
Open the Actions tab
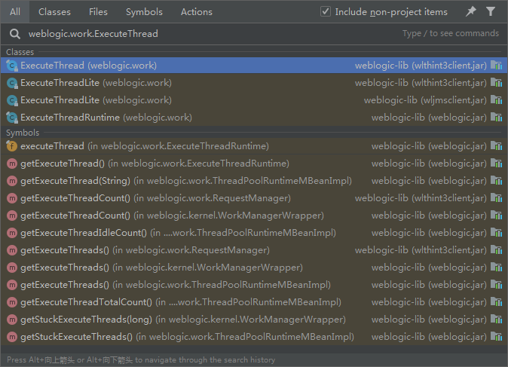tap(197, 12)
